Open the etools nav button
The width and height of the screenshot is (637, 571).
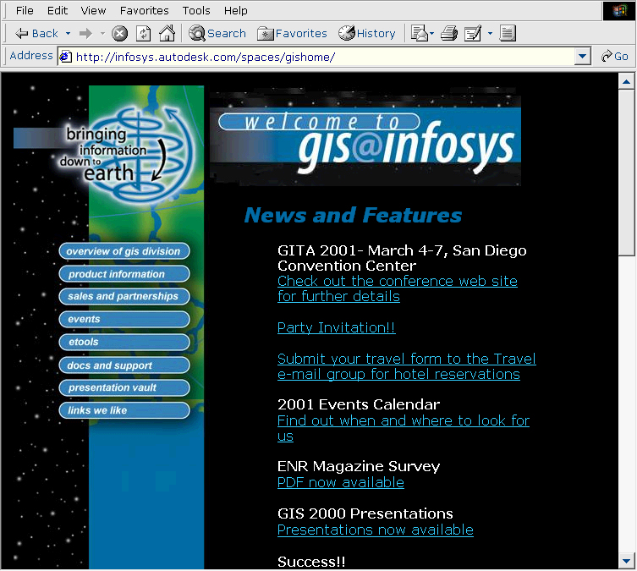tap(124, 342)
